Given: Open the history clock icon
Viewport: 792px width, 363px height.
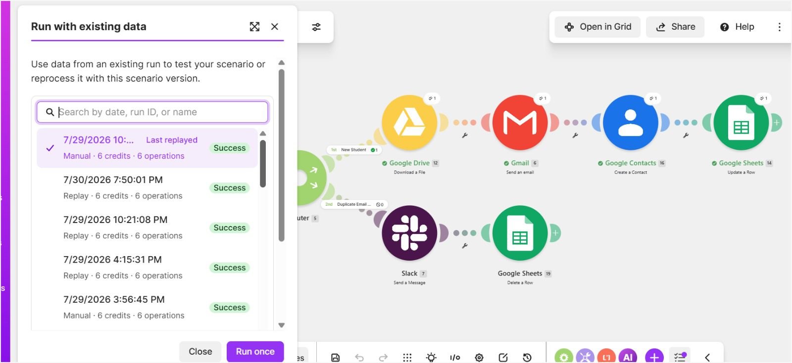Looking at the screenshot, I should pyautogui.click(x=527, y=357).
